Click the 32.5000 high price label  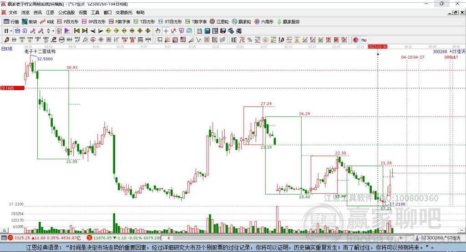click(x=45, y=59)
